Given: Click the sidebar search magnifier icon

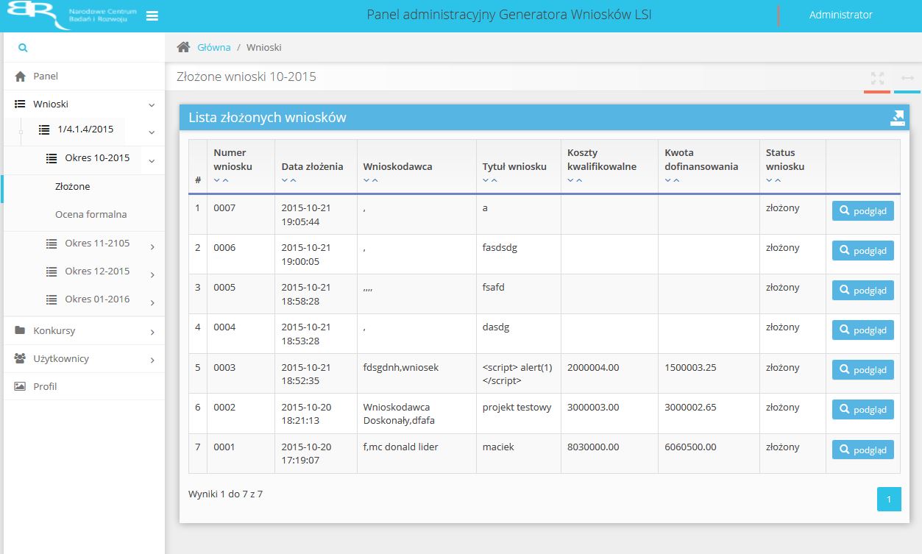Looking at the screenshot, I should (x=23, y=48).
